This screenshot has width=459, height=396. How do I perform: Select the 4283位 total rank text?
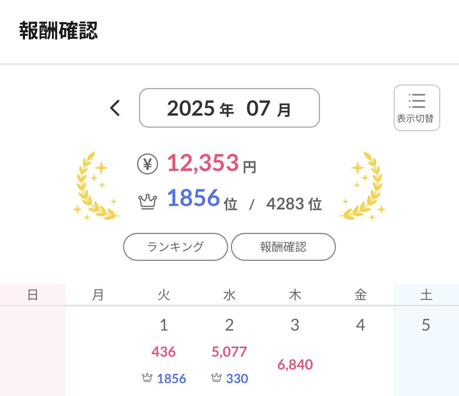point(294,204)
